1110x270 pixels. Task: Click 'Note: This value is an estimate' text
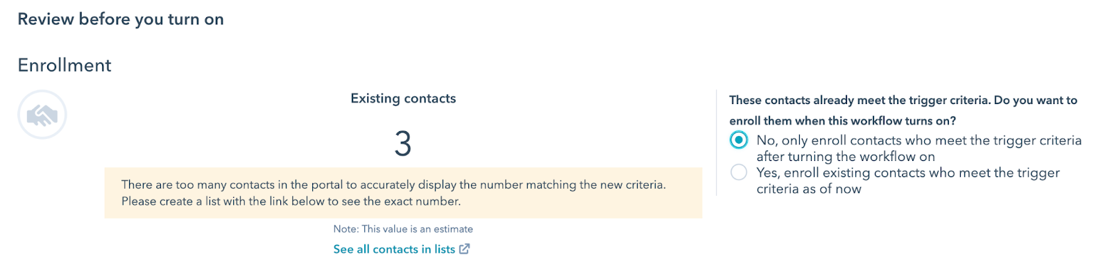[x=403, y=229]
